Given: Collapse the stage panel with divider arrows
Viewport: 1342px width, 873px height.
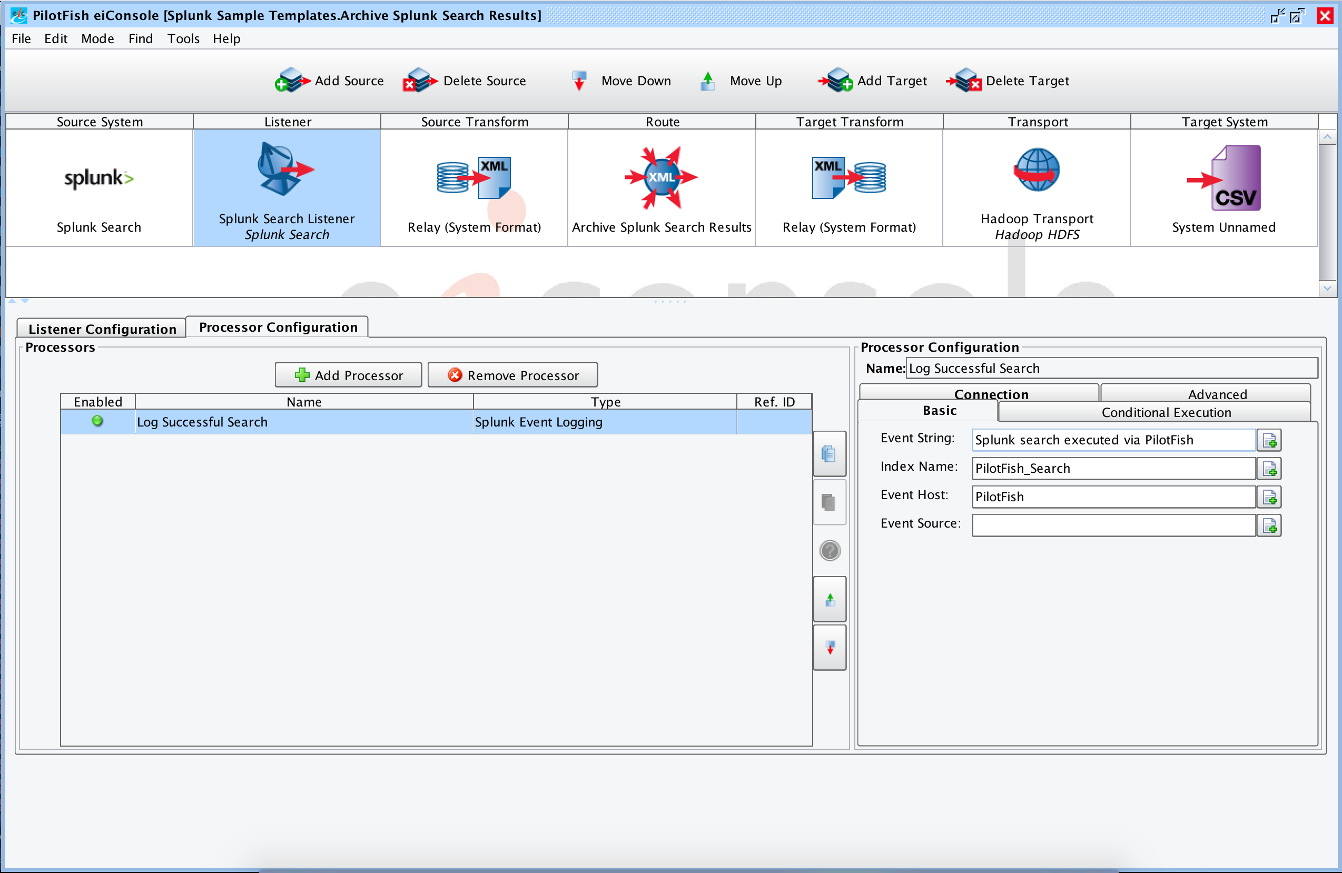Looking at the screenshot, I should coord(13,301).
